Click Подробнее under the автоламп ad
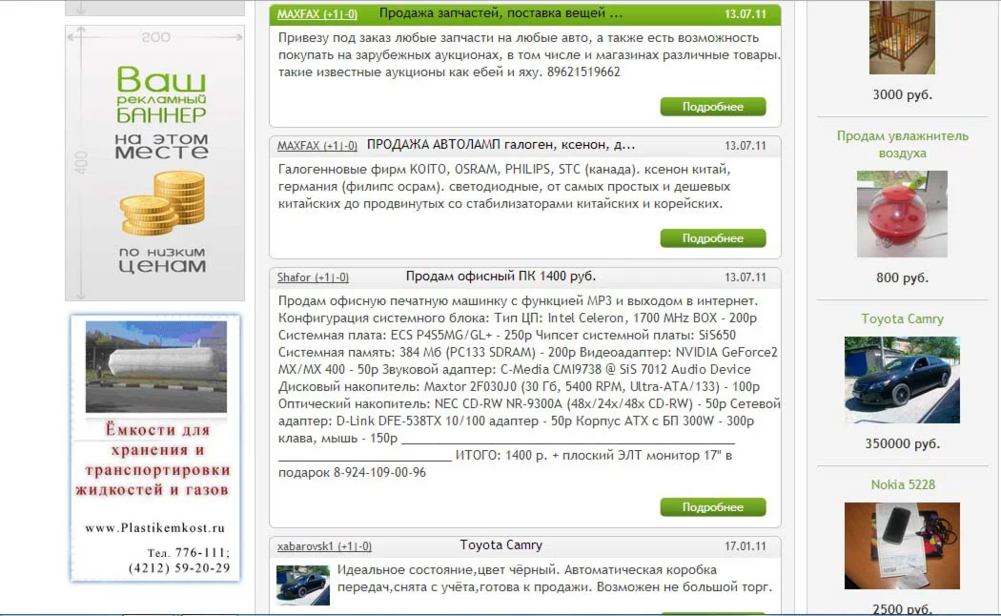 pyautogui.click(x=712, y=238)
